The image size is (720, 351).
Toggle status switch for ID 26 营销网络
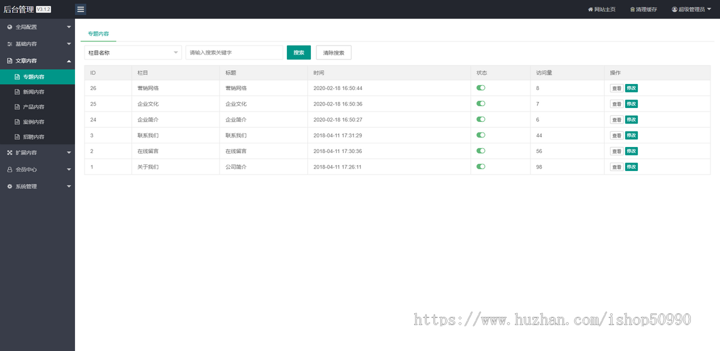coord(481,88)
